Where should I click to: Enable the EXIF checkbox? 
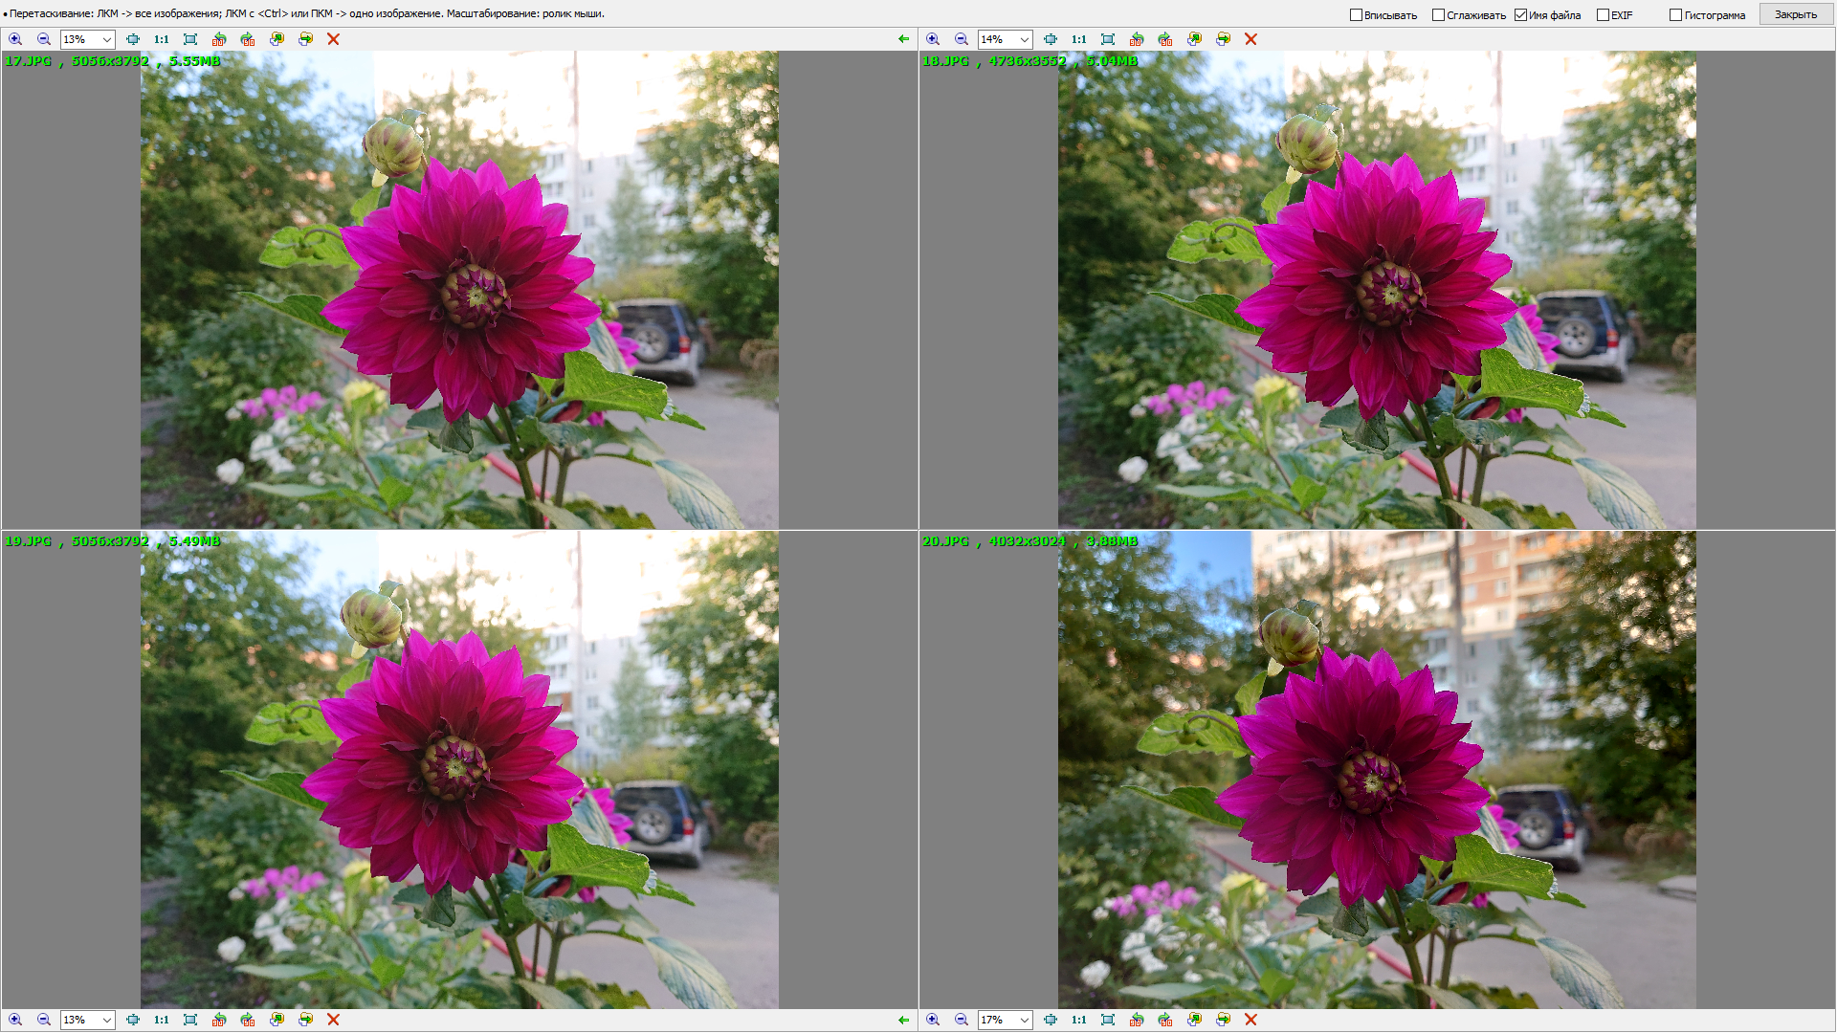coord(1603,14)
